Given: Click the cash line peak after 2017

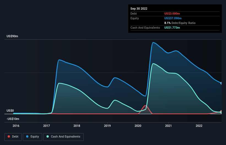Looking at the screenshot, I should coord(59,83).
